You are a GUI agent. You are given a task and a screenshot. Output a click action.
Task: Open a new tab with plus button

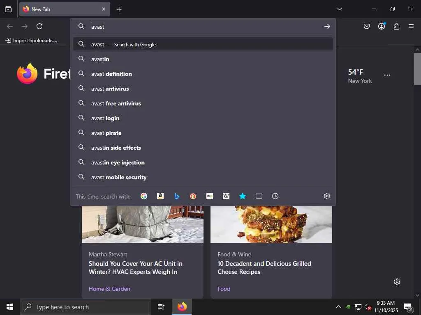[119, 9]
